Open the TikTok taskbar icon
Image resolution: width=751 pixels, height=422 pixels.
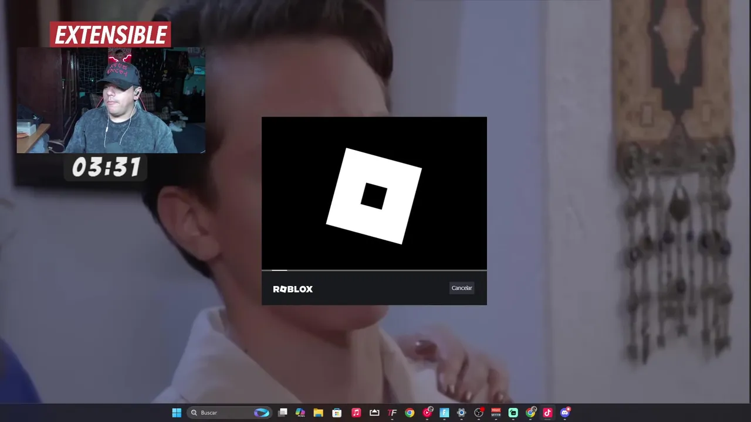(x=547, y=413)
